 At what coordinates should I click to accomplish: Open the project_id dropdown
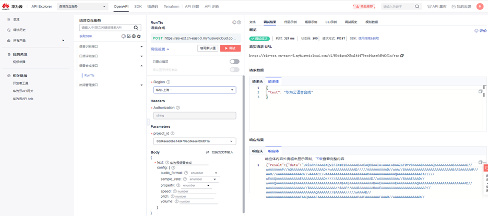195,141
